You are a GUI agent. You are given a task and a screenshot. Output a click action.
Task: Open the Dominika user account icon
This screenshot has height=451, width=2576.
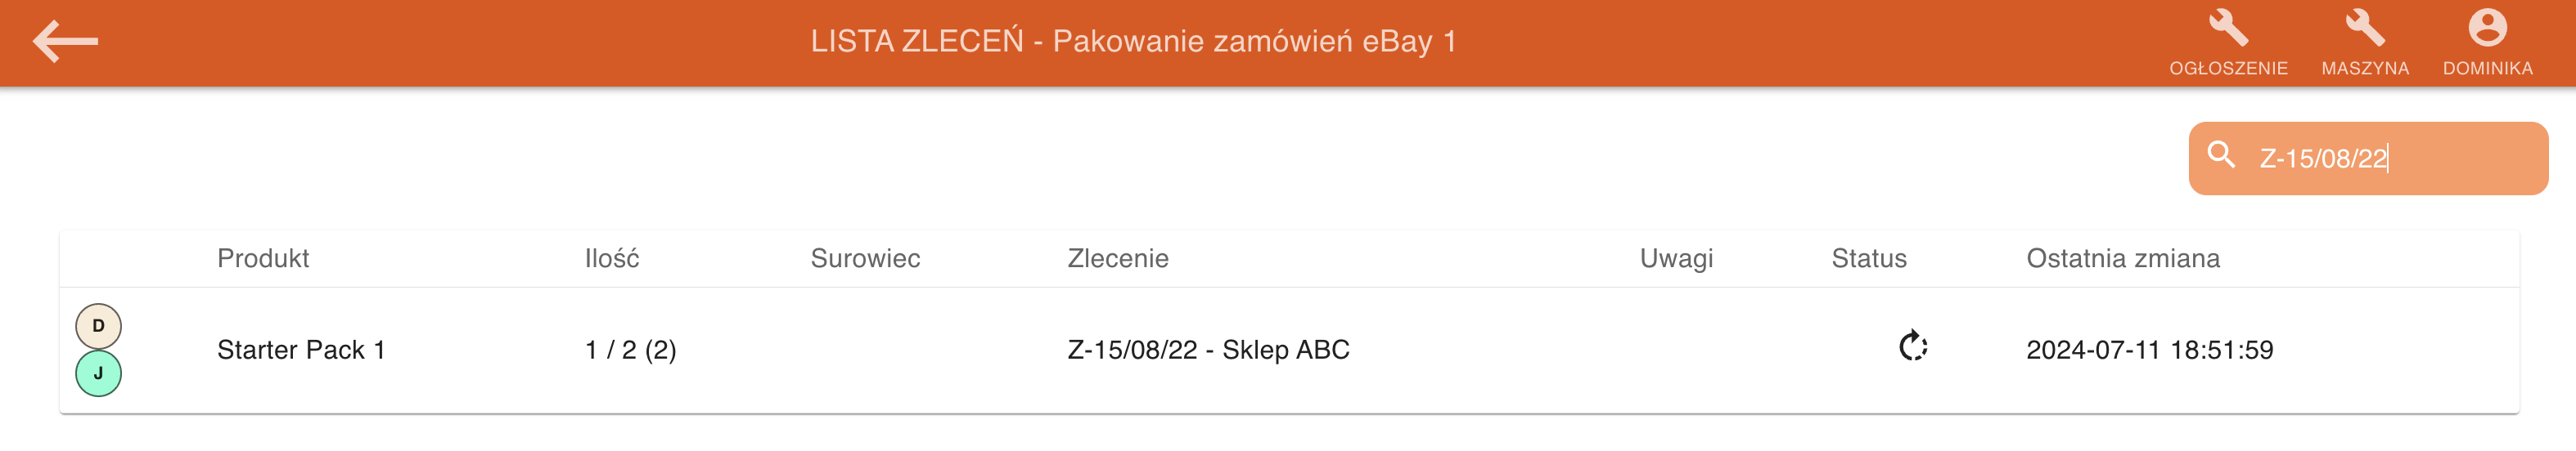2486,29
